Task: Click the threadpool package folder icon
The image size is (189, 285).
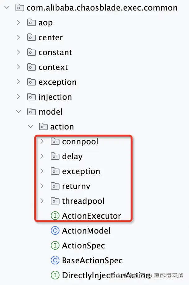Action: [x=55, y=201]
